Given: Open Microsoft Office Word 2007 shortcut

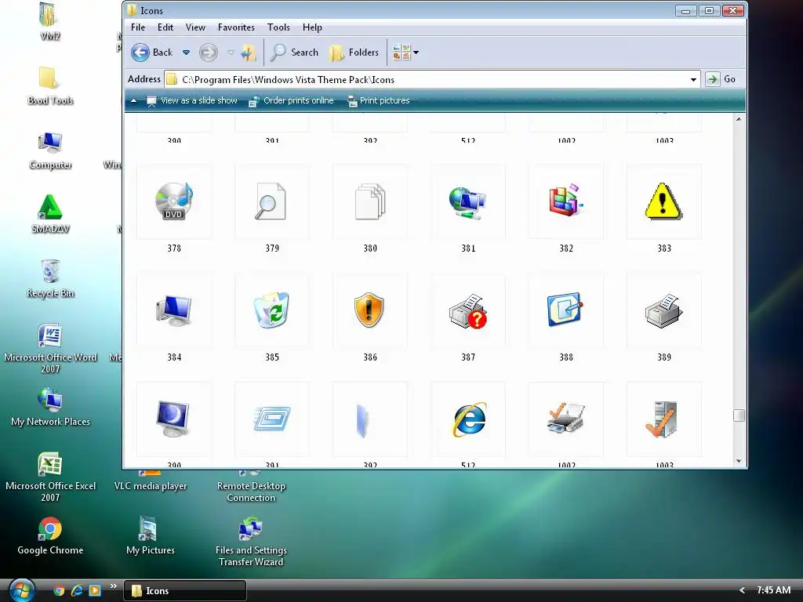Looking at the screenshot, I should 50,349.
